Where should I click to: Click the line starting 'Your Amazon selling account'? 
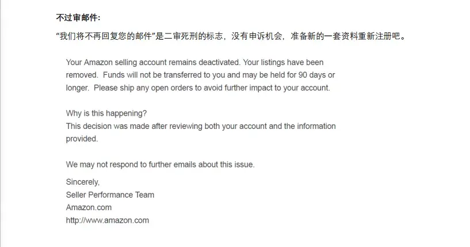[x=194, y=62]
